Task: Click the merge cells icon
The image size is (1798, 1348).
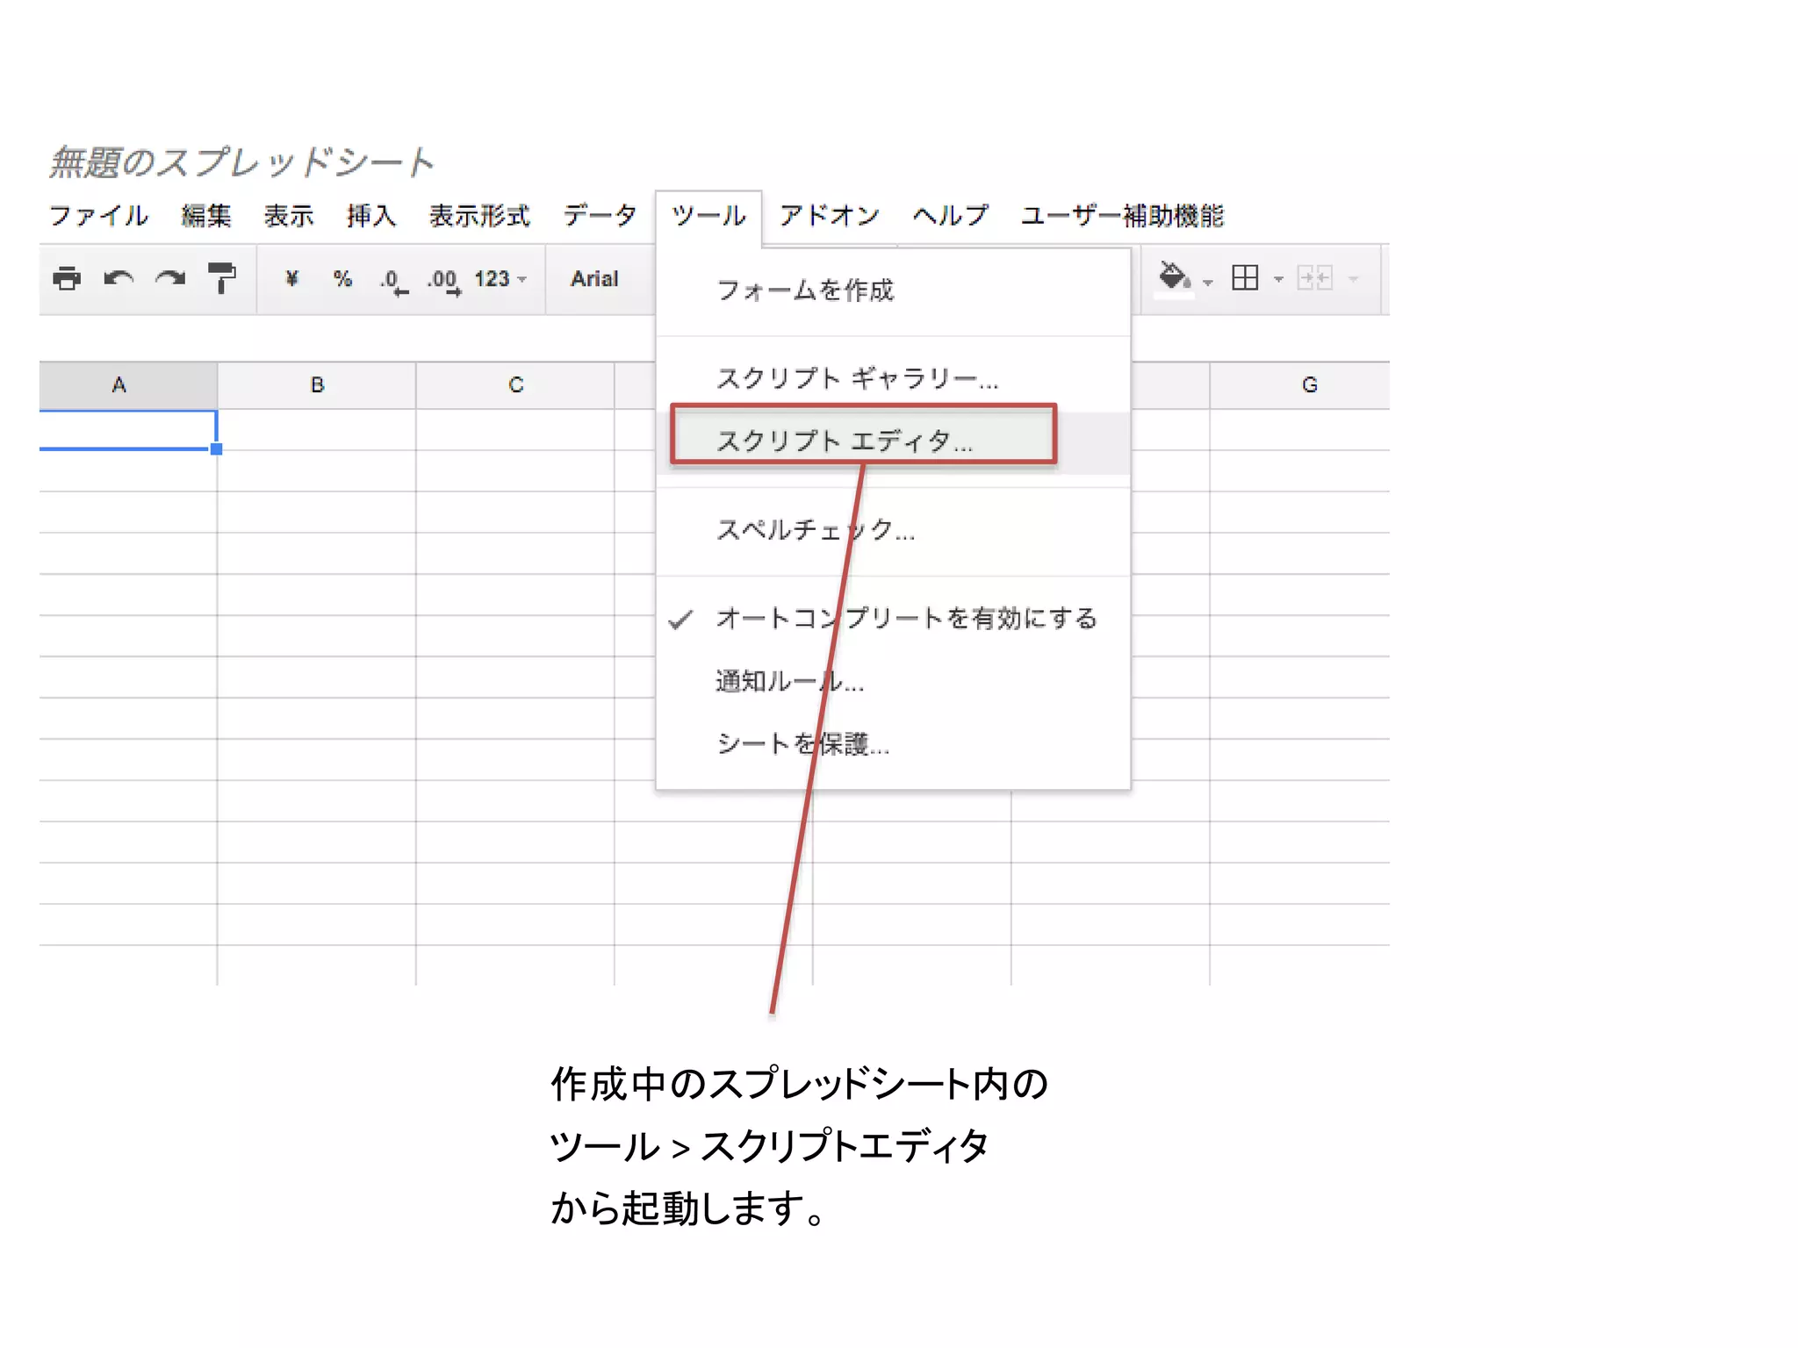Action: [x=1315, y=278]
